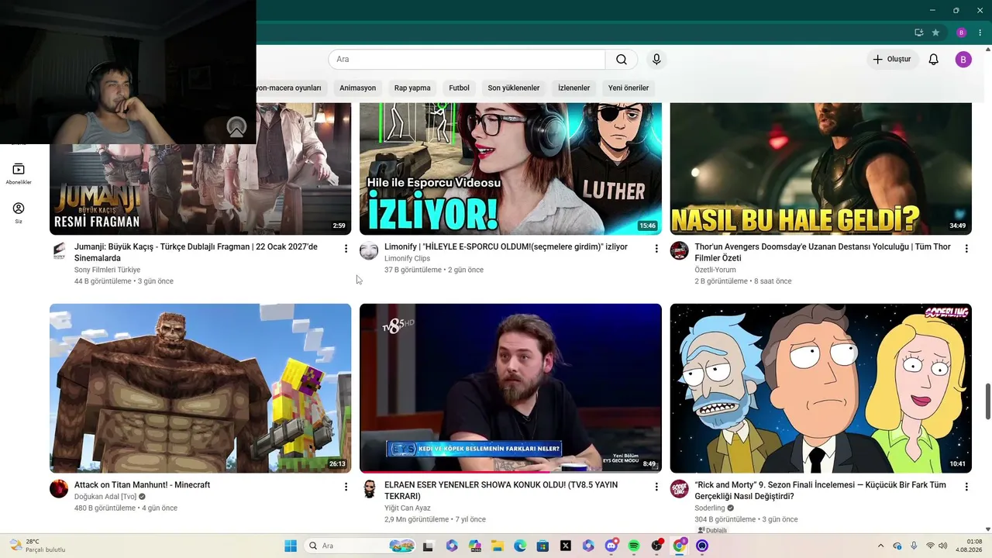Open Thor'un Avengers Doomsday video title

822,253
